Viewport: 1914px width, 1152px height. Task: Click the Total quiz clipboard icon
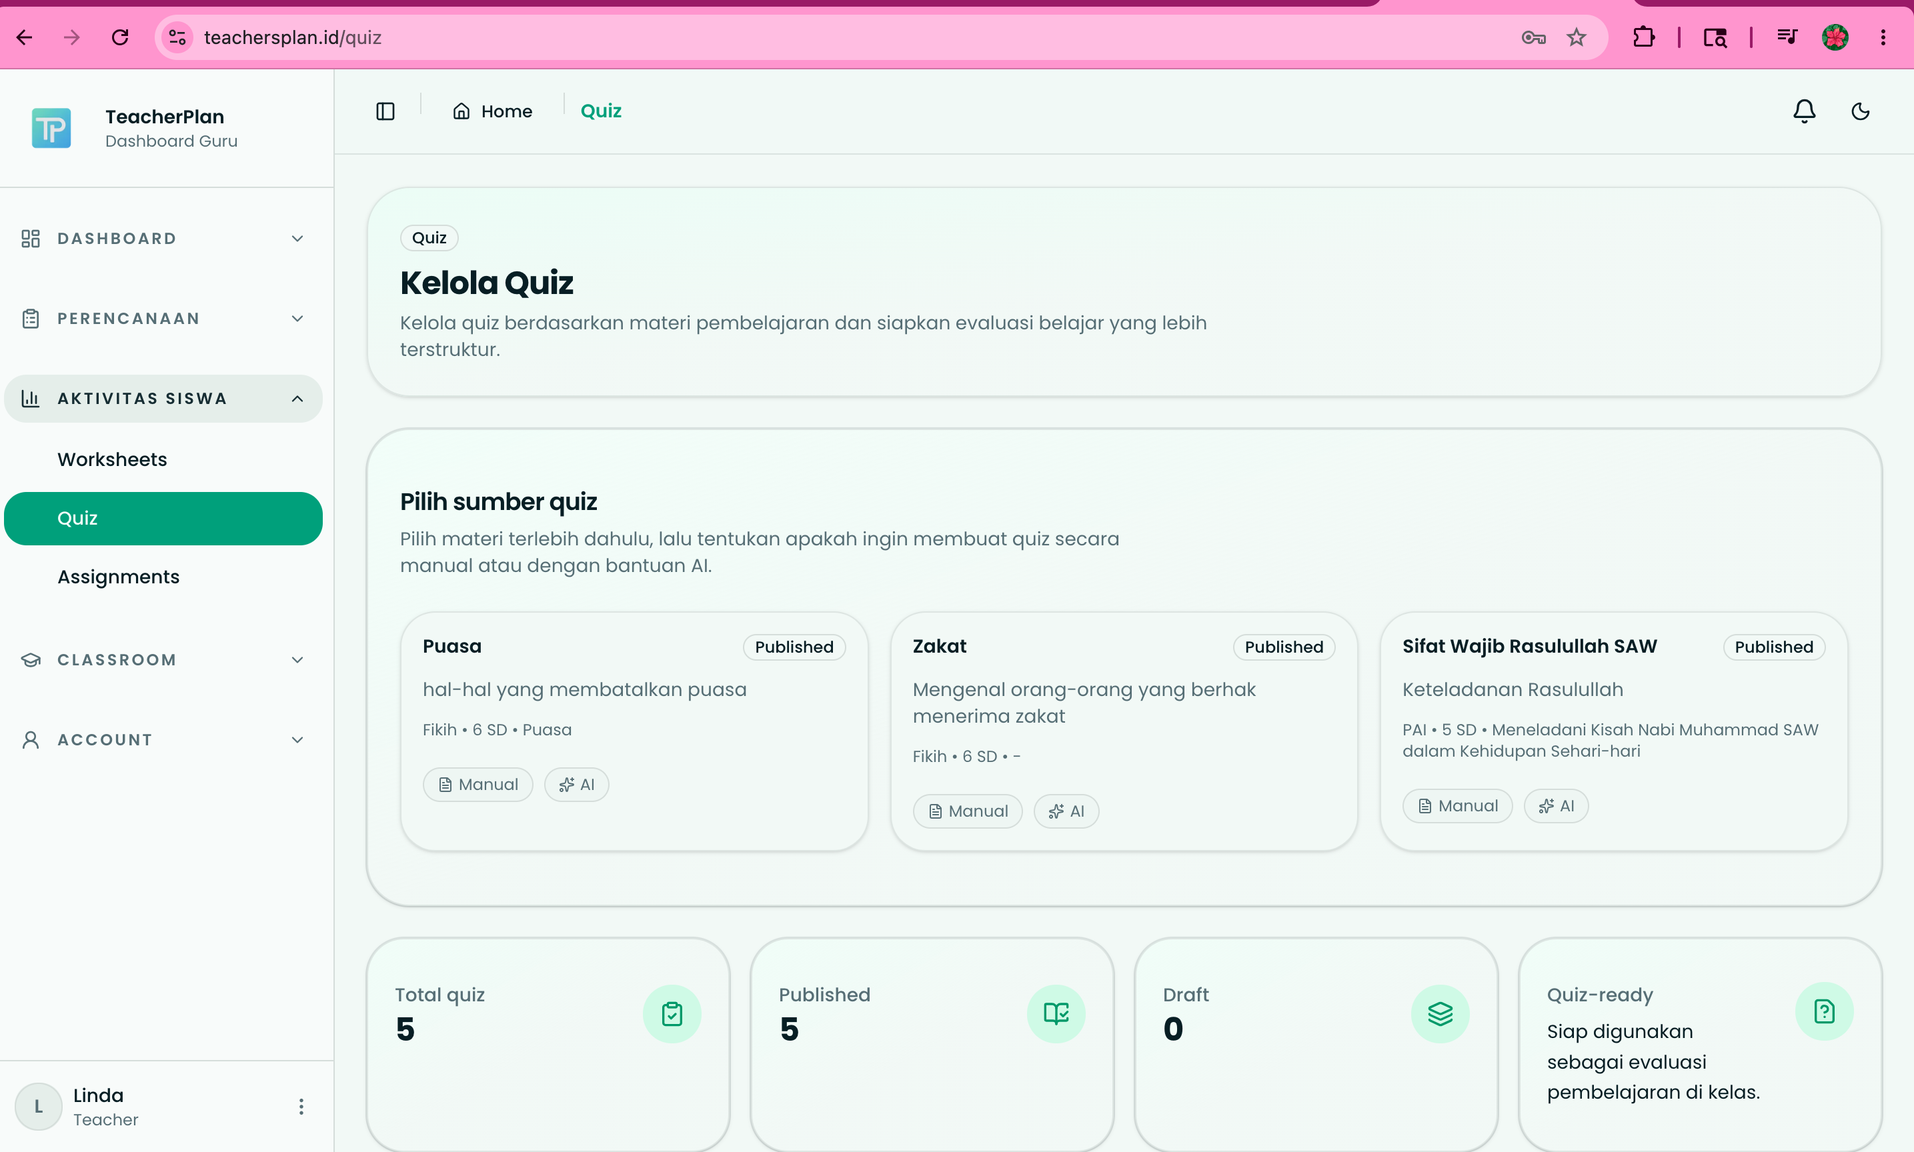[672, 1013]
